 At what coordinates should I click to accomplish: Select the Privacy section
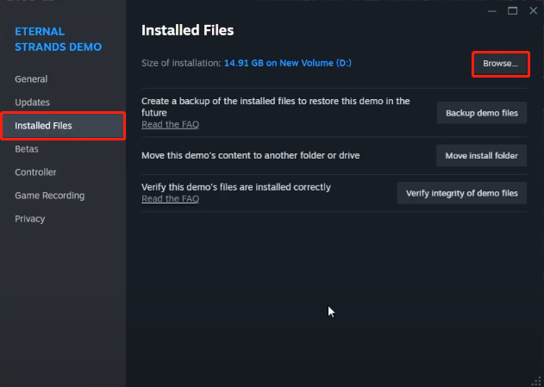30,219
